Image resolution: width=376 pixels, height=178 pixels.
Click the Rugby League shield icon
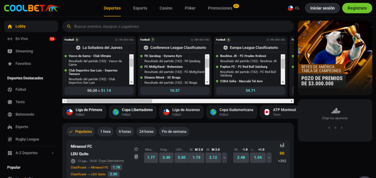click(10, 139)
